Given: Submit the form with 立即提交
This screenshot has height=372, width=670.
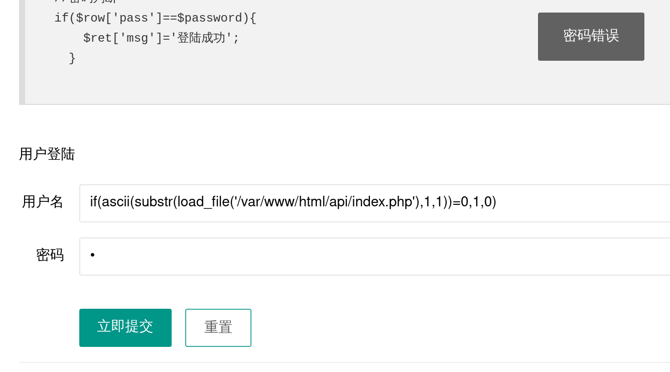Looking at the screenshot, I should tap(125, 327).
